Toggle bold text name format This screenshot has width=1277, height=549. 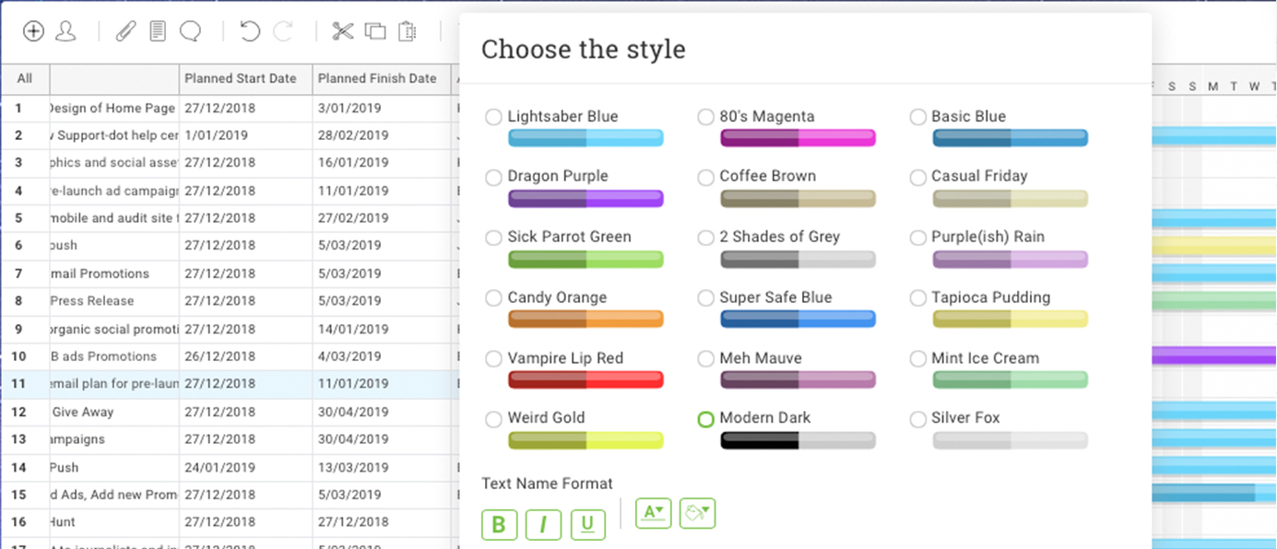click(x=499, y=525)
